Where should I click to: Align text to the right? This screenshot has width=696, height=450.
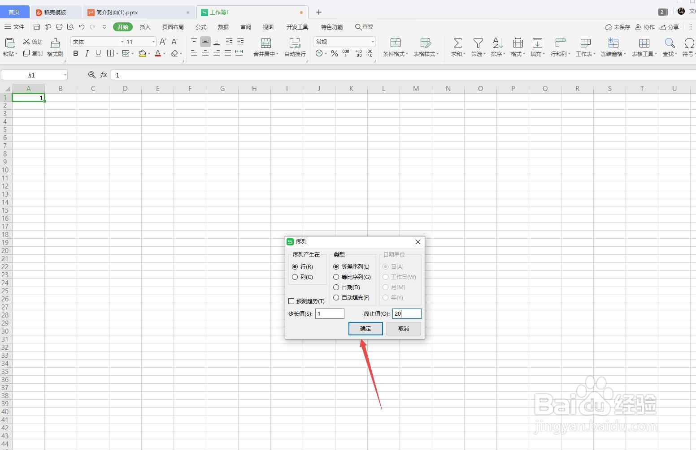[217, 53]
